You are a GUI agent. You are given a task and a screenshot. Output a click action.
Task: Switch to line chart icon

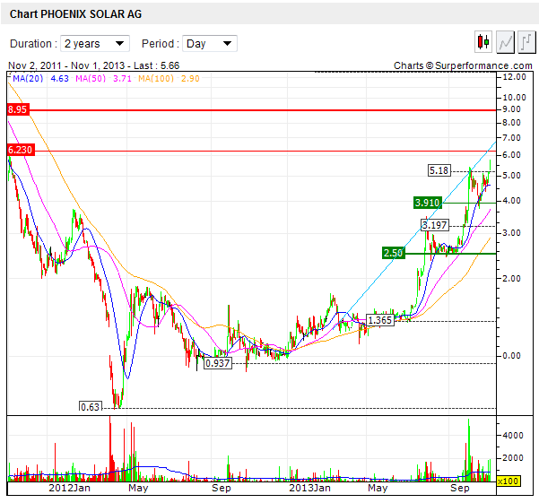point(505,42)
